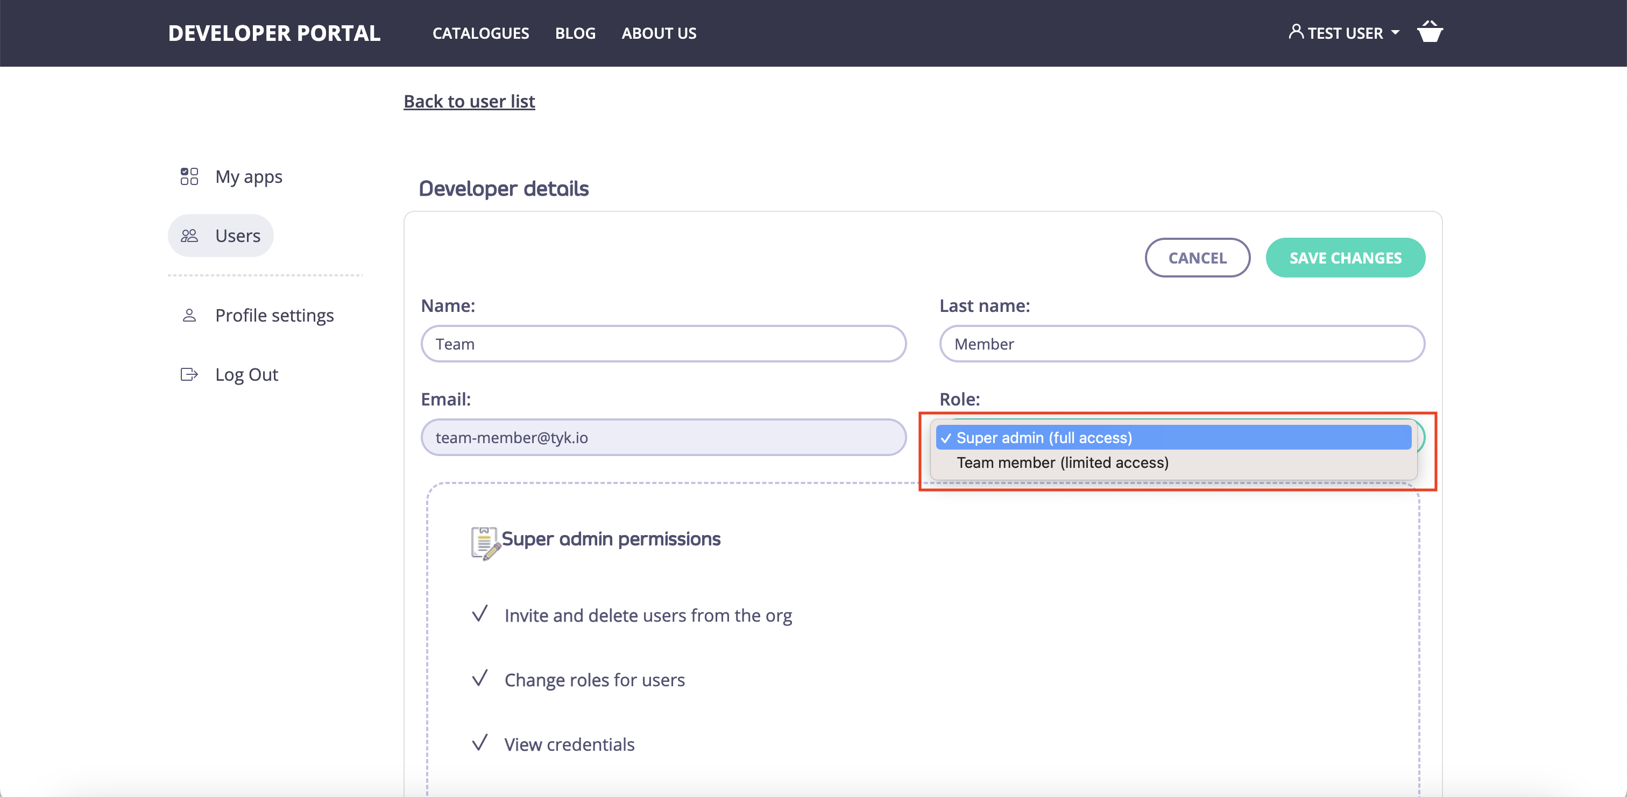Viewport: 1627px width, 797px height.
Task: Select Team member (limited access) role
Action: [1063, 463]
